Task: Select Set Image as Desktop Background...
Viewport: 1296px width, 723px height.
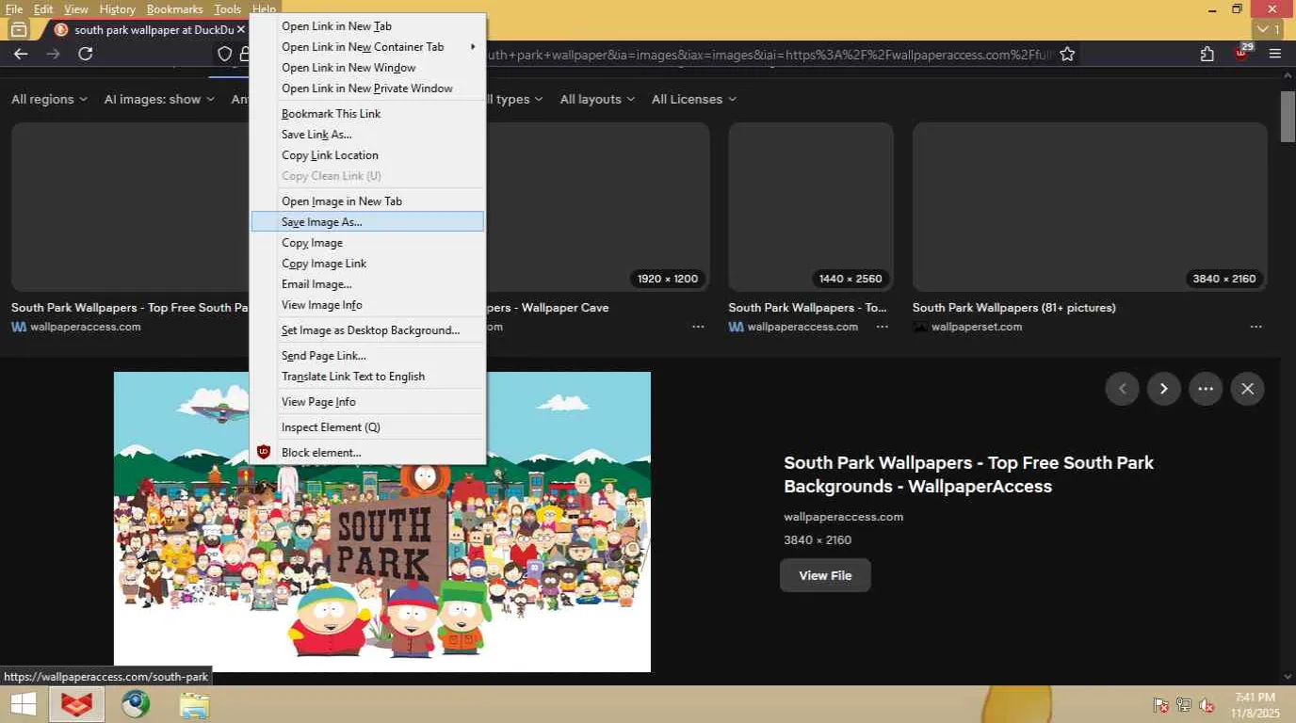Action: coord(367,330)
